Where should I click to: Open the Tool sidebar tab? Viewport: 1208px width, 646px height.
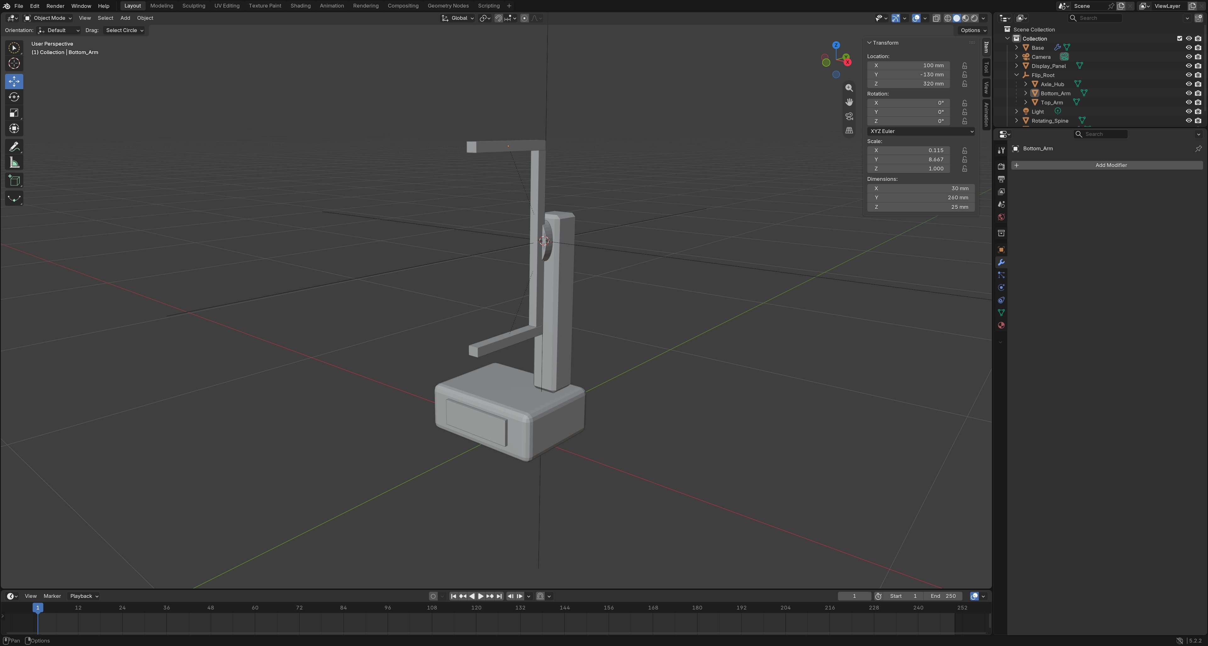986,67
